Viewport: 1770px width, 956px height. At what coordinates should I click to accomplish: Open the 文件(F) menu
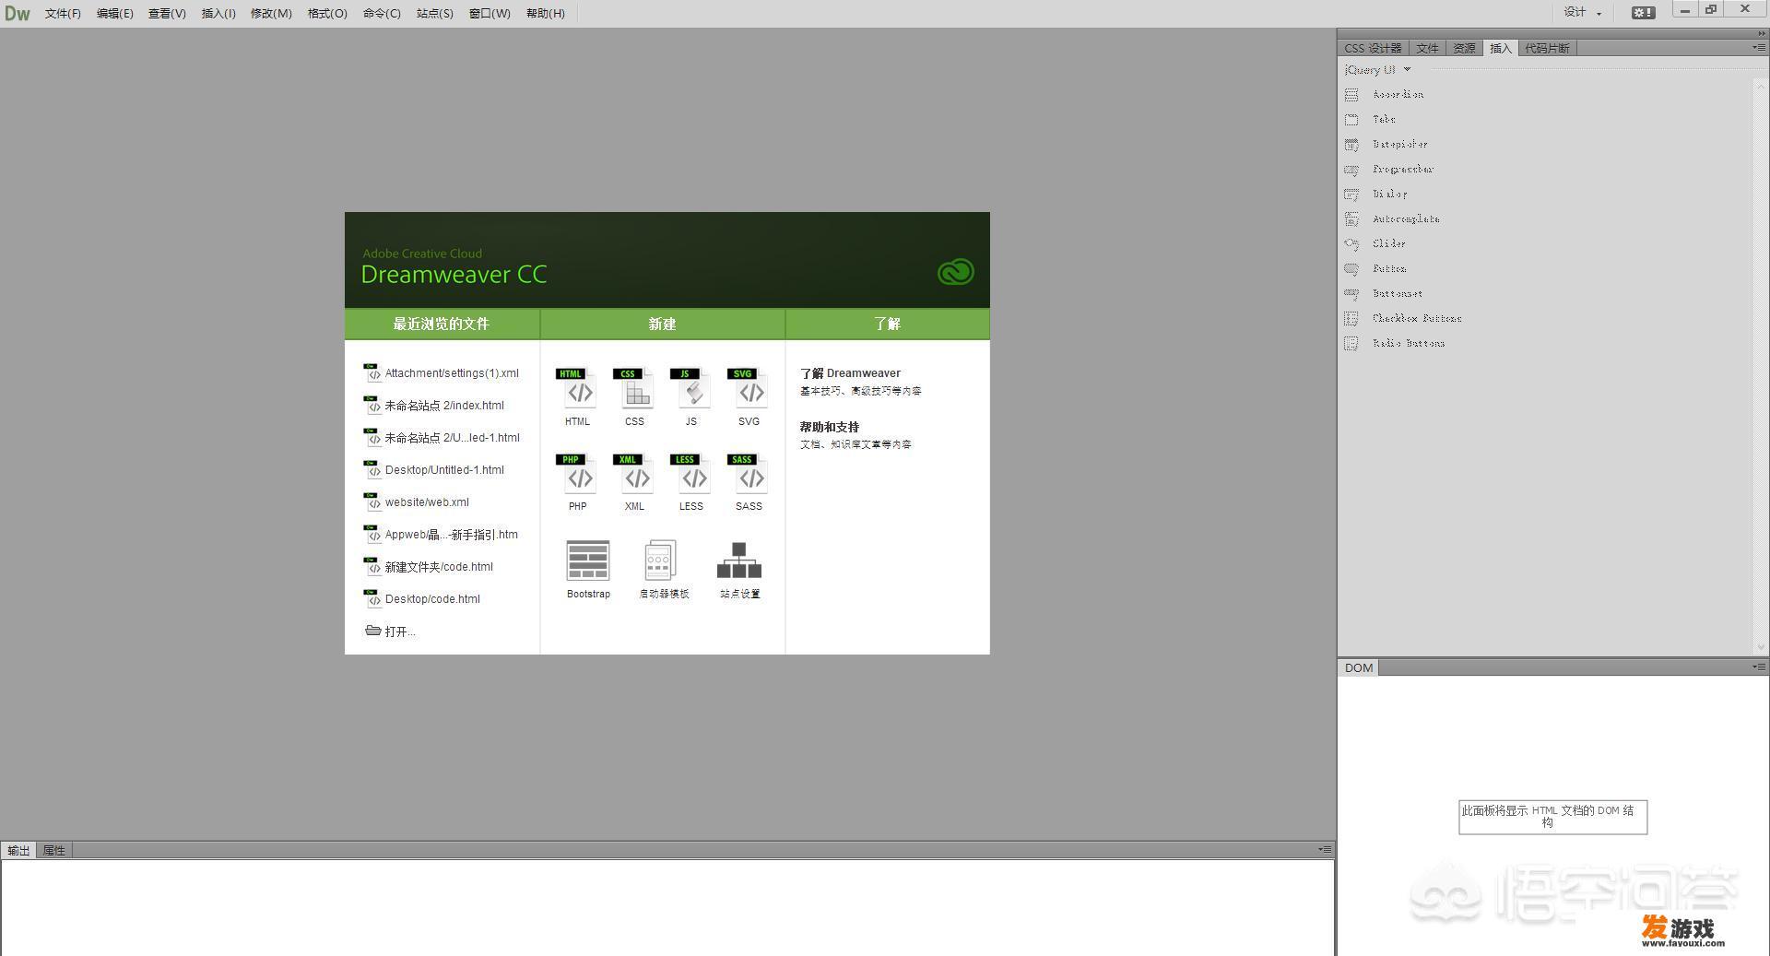click(x=63, y=14)
